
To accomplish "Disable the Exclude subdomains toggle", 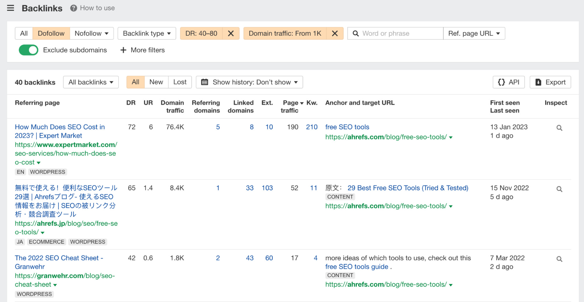I will [x=28, y=50].
